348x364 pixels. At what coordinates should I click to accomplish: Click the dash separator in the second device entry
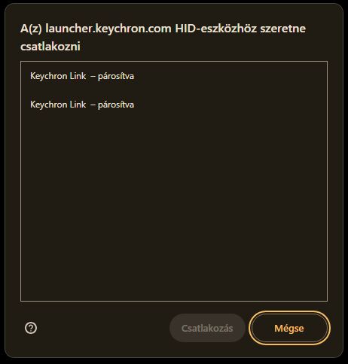pos(93,105)
